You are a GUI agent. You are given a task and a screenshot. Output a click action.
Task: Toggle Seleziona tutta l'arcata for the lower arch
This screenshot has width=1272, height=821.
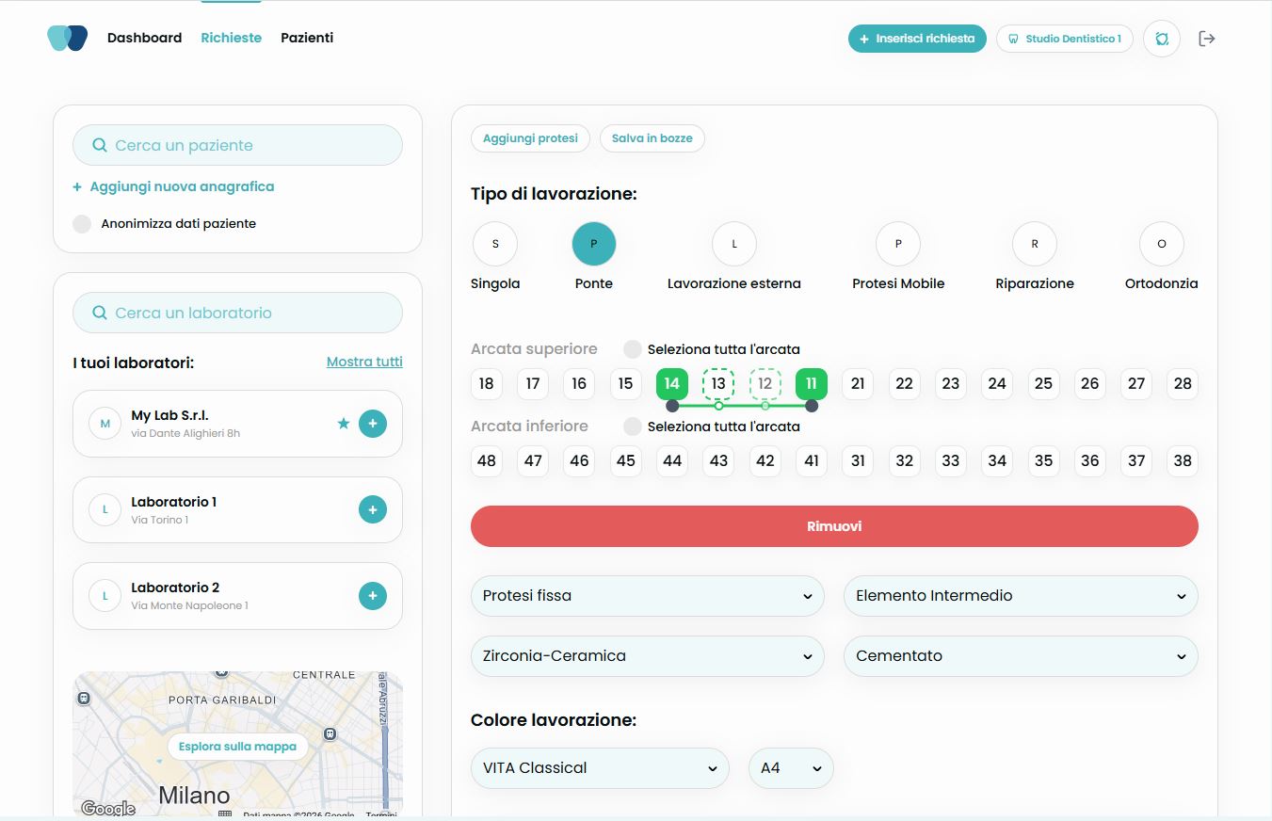pos(632,426)
